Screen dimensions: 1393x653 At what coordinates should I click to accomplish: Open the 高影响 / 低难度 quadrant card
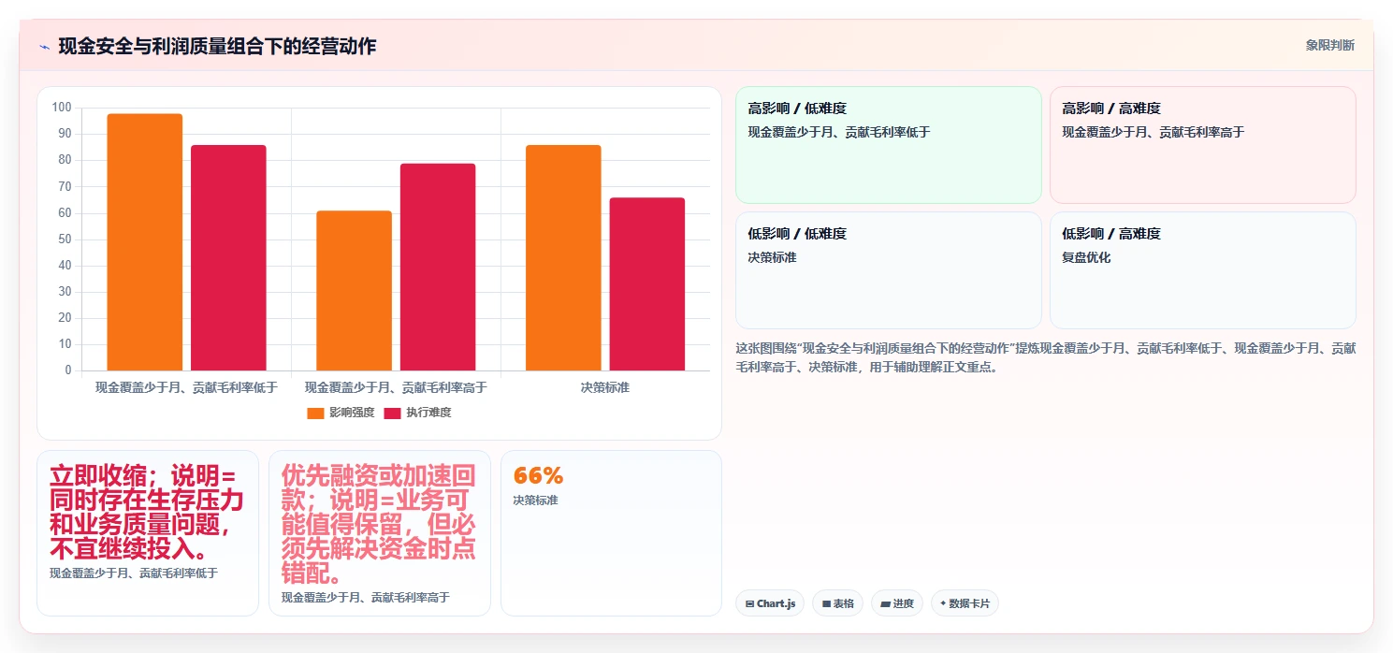point(888,145)
